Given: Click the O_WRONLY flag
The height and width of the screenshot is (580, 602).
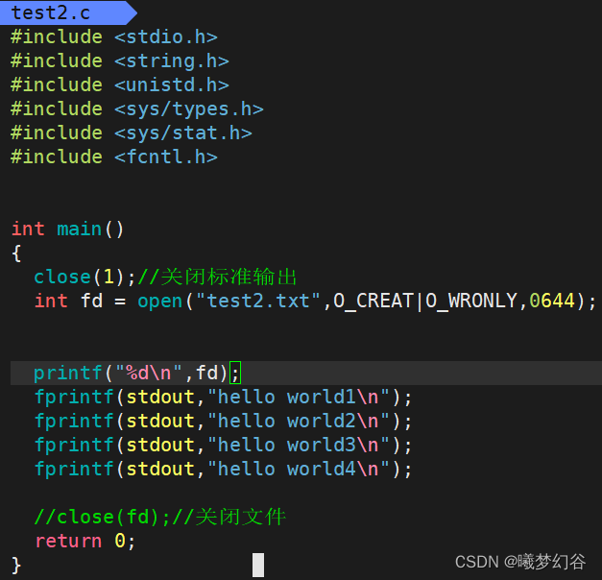Looking at the screenshot, I should click(x=471, y=302).
